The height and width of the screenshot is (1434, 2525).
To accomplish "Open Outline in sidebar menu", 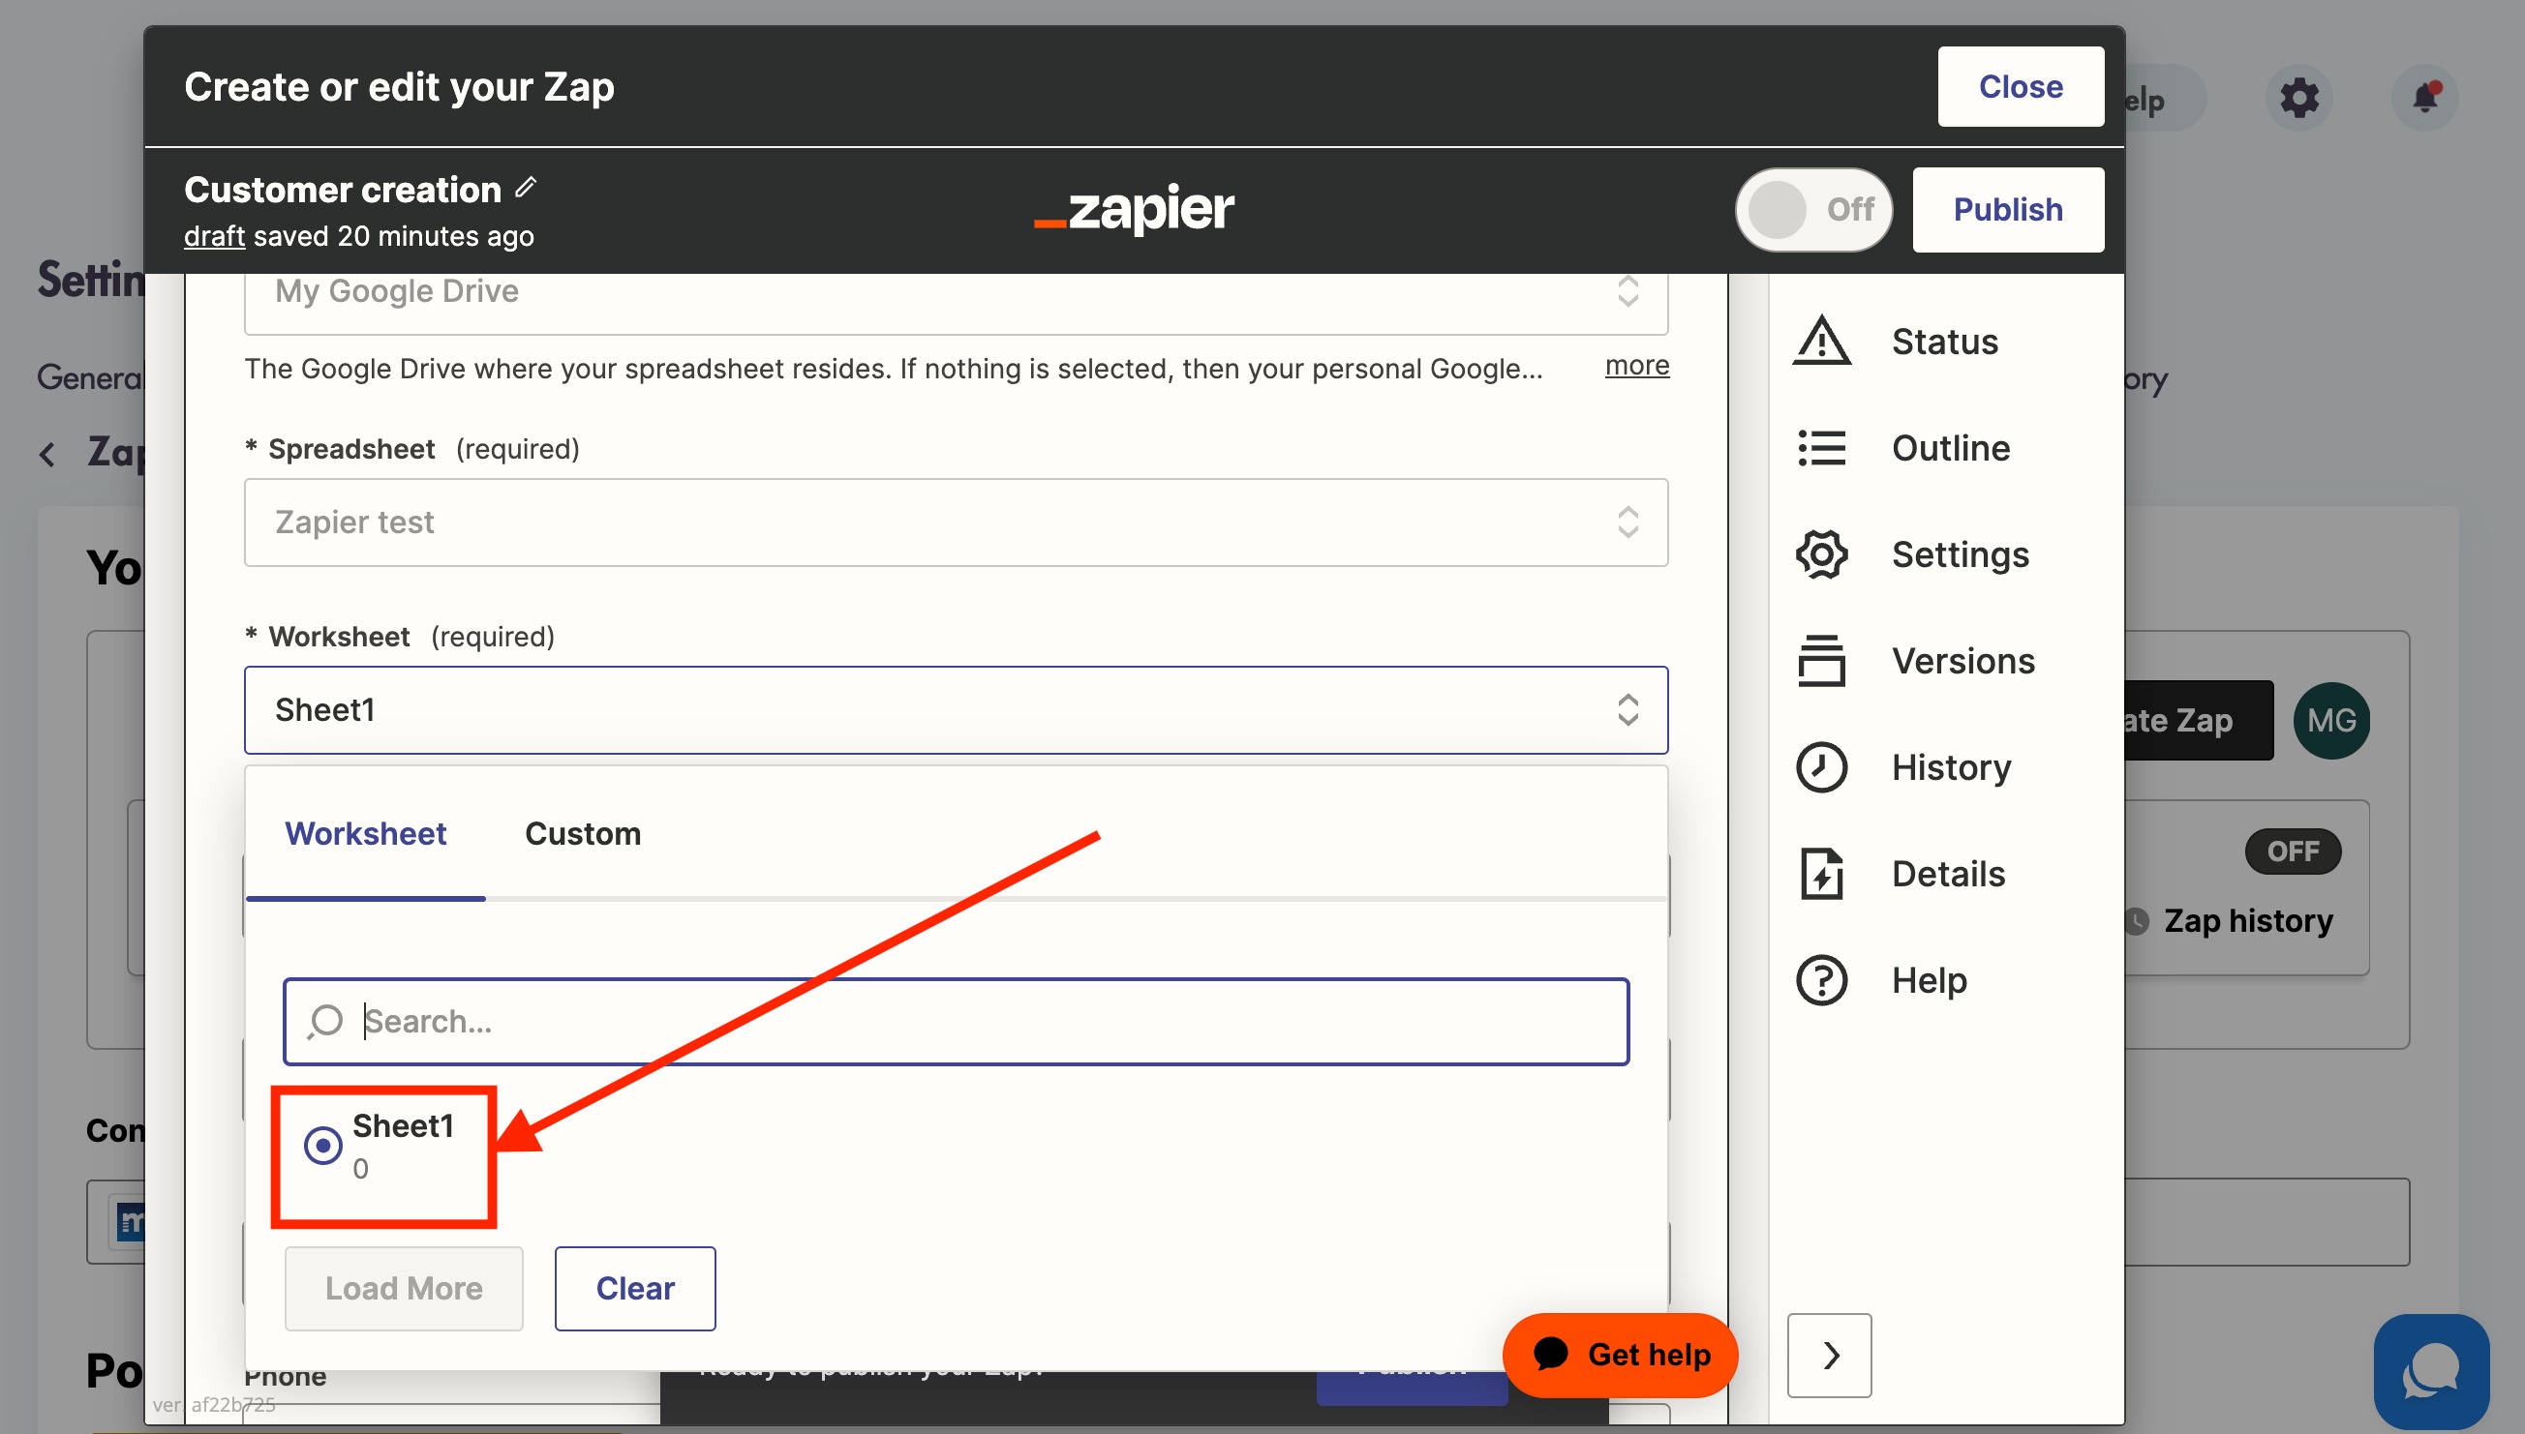I will click(1951, 448).
